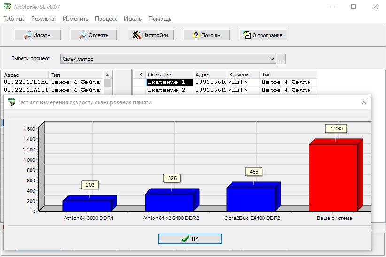Close the memory scan speed test dialog
This screenshot has height=257, width=386.
(x=364, y=102)
